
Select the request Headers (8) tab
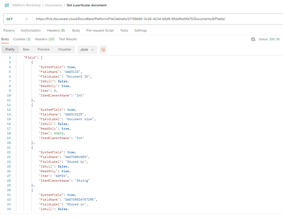(56, 30)
